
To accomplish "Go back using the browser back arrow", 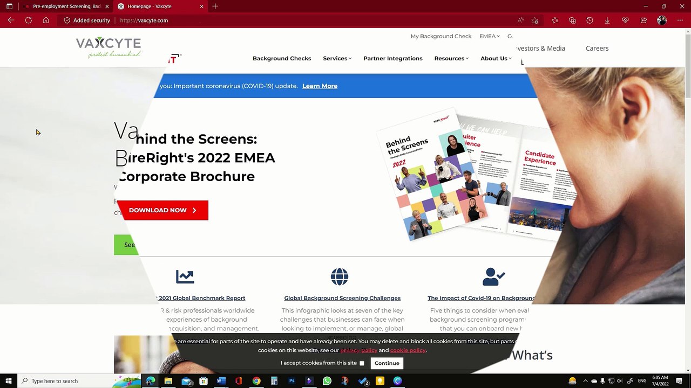I will [x=11, y=20].
